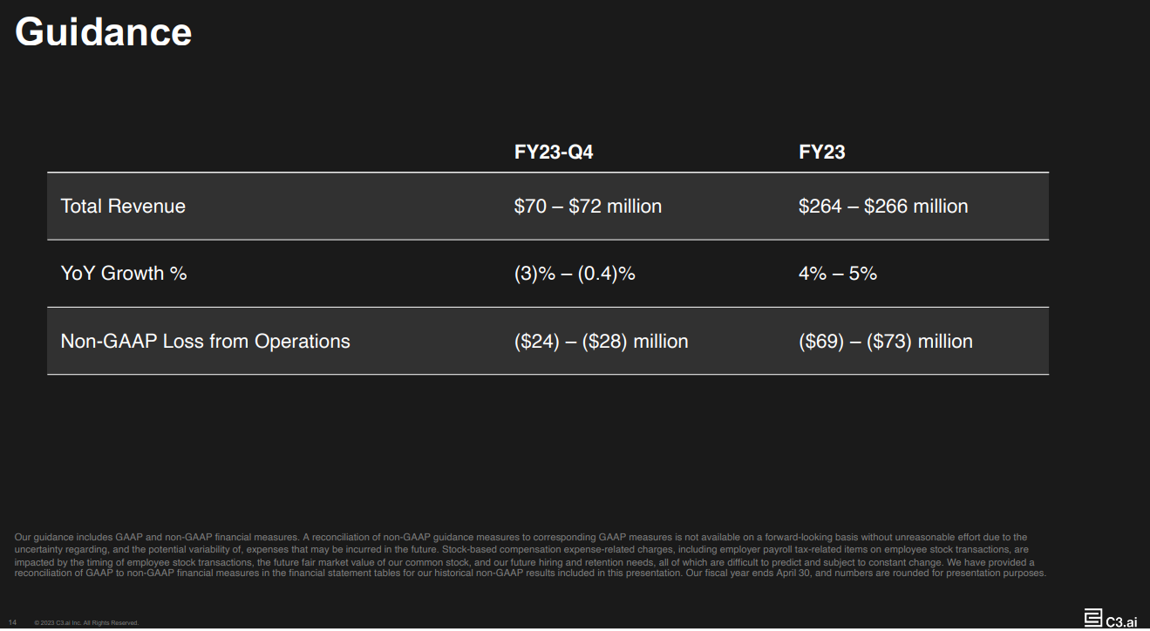Click the Guidance slide title
The image size is (1150, 631).
tap(103, 32)
